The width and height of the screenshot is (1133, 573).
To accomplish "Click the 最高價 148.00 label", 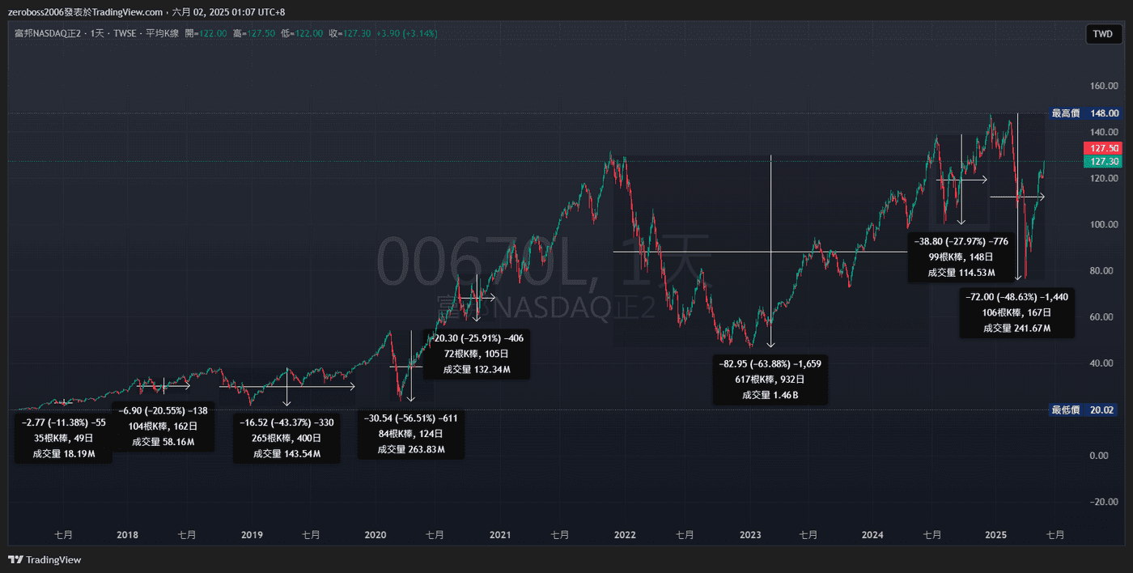I will point(1084,113).
